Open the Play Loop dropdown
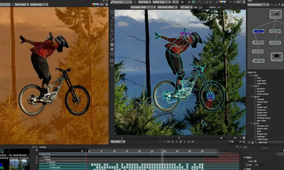Image resolution: width=284 pixels, height=170 pixels. pyautogui.click(x=118, y=142)
